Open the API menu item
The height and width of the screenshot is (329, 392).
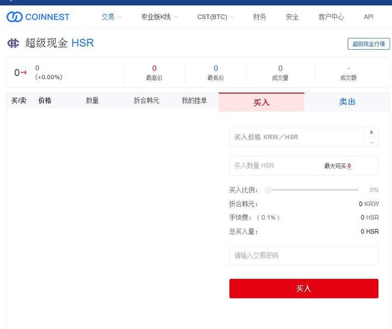368,17
